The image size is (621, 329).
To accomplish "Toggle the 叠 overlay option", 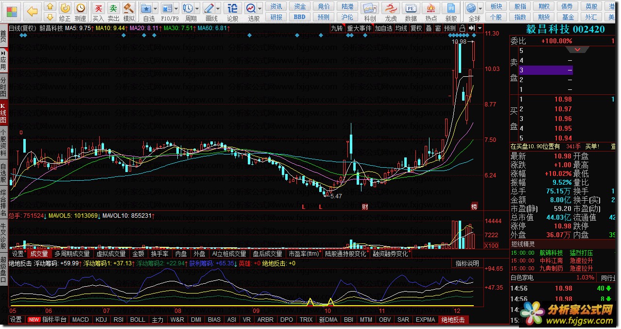I will tap(429, 28).
